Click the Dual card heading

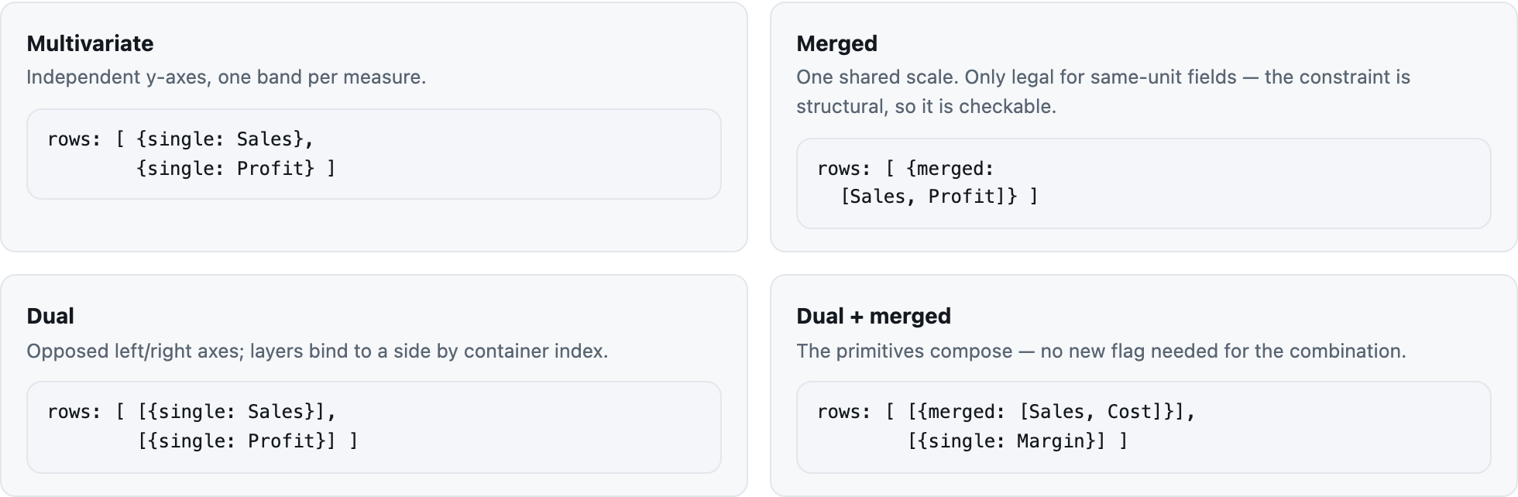click(50, 316)
